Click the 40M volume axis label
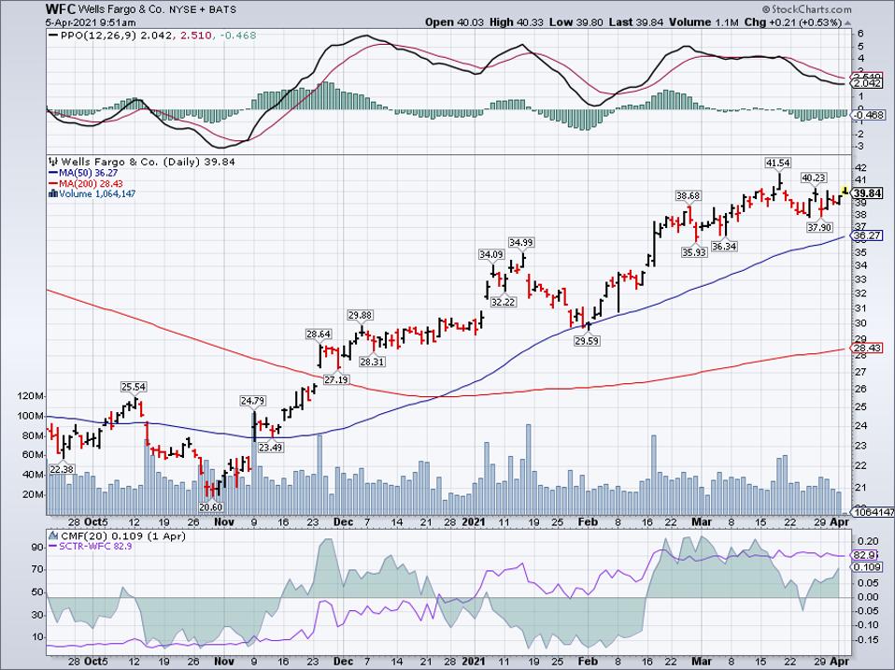895x670 pixels. tap(33, 475)
